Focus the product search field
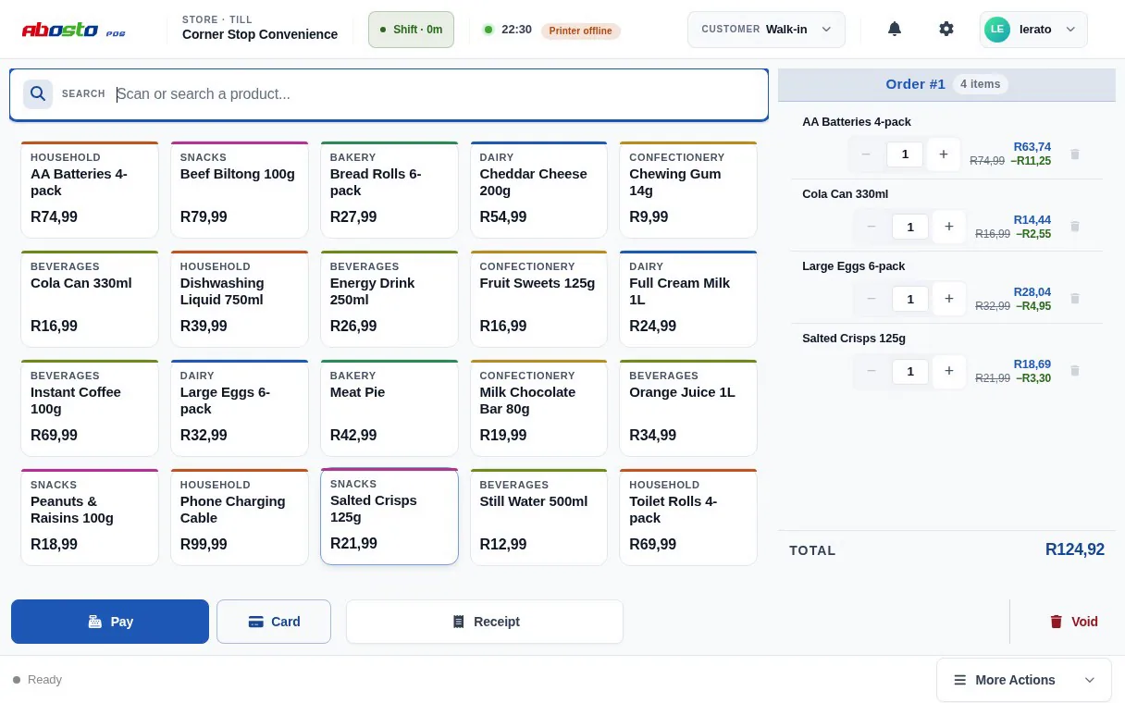 [x=389, y=93]
